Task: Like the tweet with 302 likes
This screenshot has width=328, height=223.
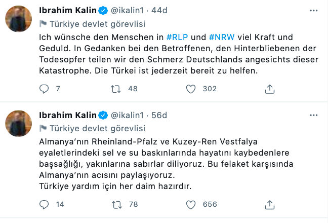Action: coord(191,89)
